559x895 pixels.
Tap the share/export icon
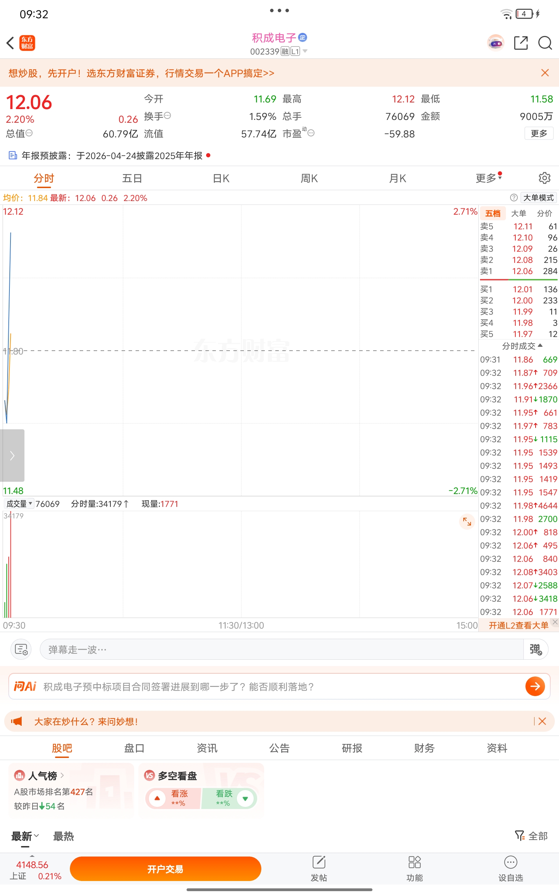point(521,43)
